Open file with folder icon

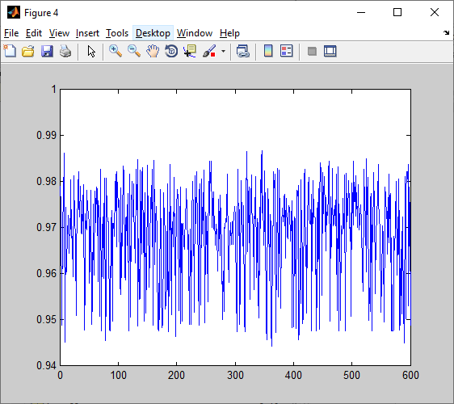coord(28,51)
